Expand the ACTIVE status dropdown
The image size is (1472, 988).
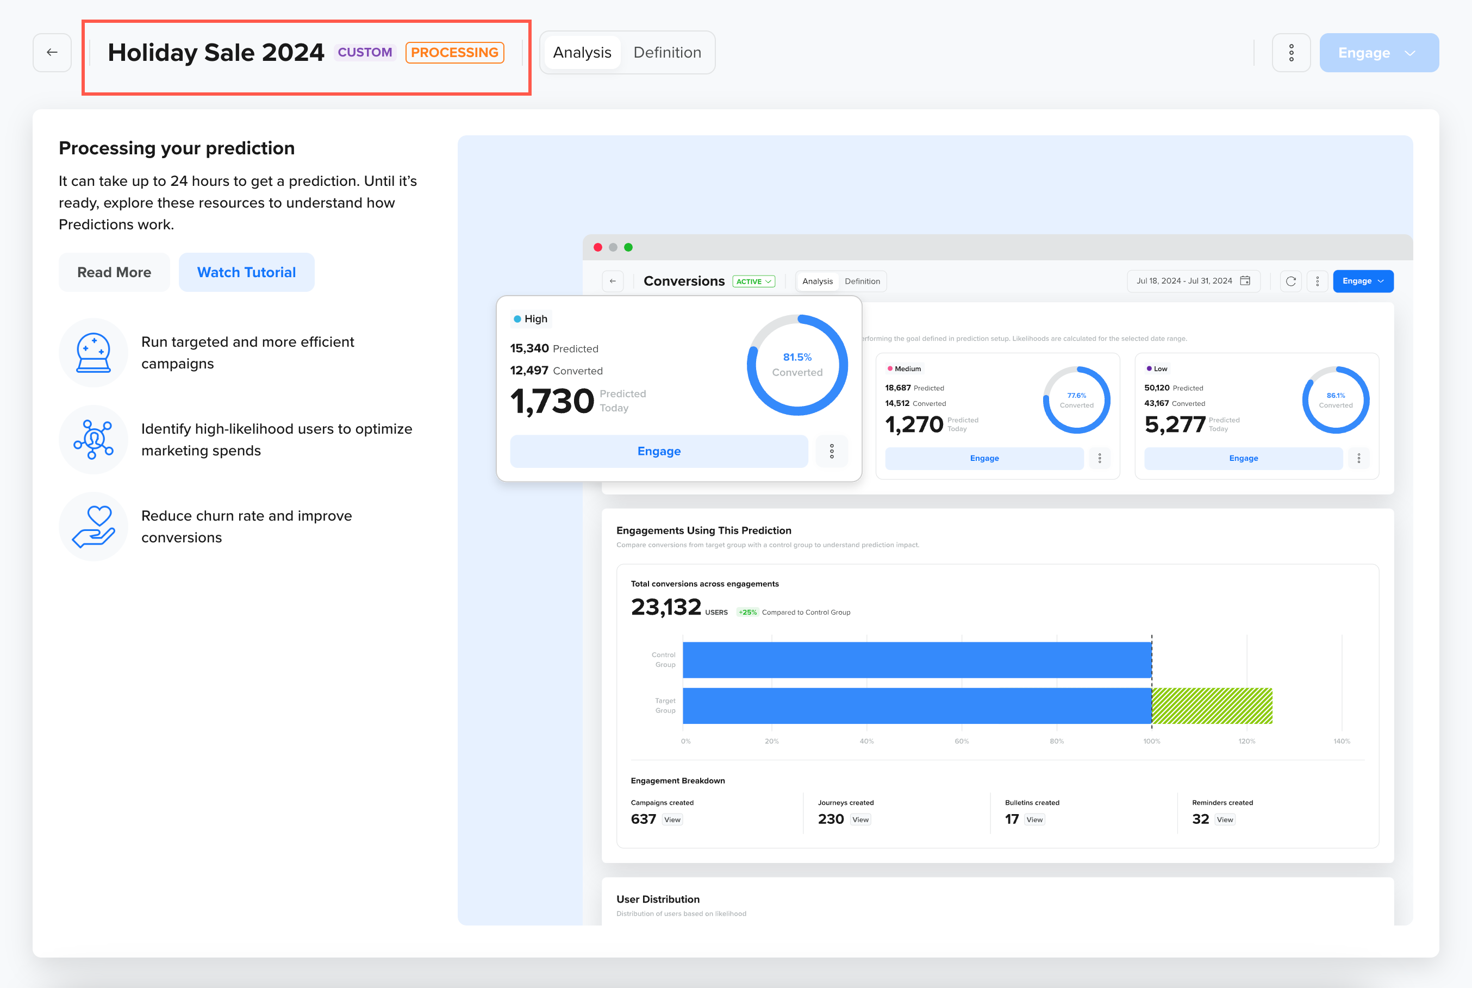point(753,282)
